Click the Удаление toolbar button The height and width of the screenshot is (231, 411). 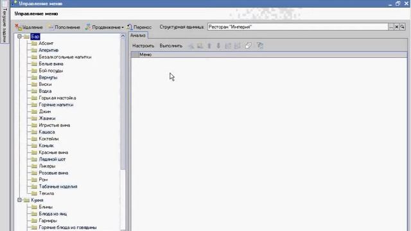click(x=29, y=27)
